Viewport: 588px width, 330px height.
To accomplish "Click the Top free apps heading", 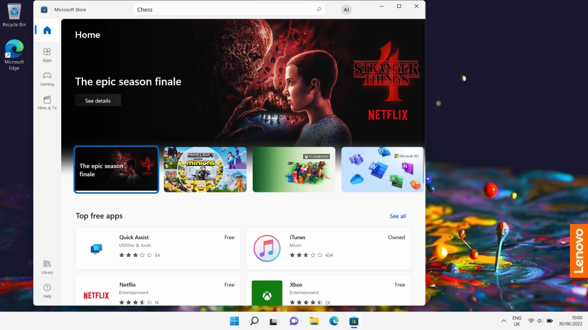I will click(99, 216).
